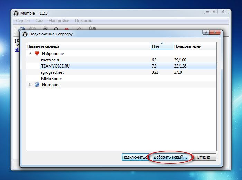Select the Избранные group label
The width and height of the screenshot is (242, 180).
[x=53, y=54]
